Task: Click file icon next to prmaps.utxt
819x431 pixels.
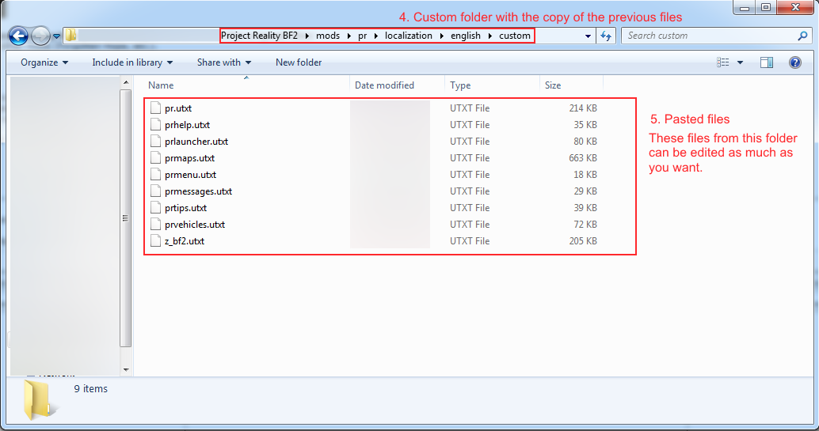Action: point(155,158)
